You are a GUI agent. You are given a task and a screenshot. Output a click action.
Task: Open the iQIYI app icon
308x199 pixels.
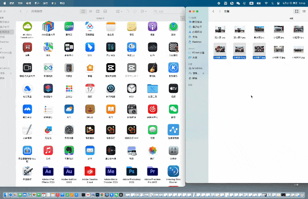click(69, 27)
